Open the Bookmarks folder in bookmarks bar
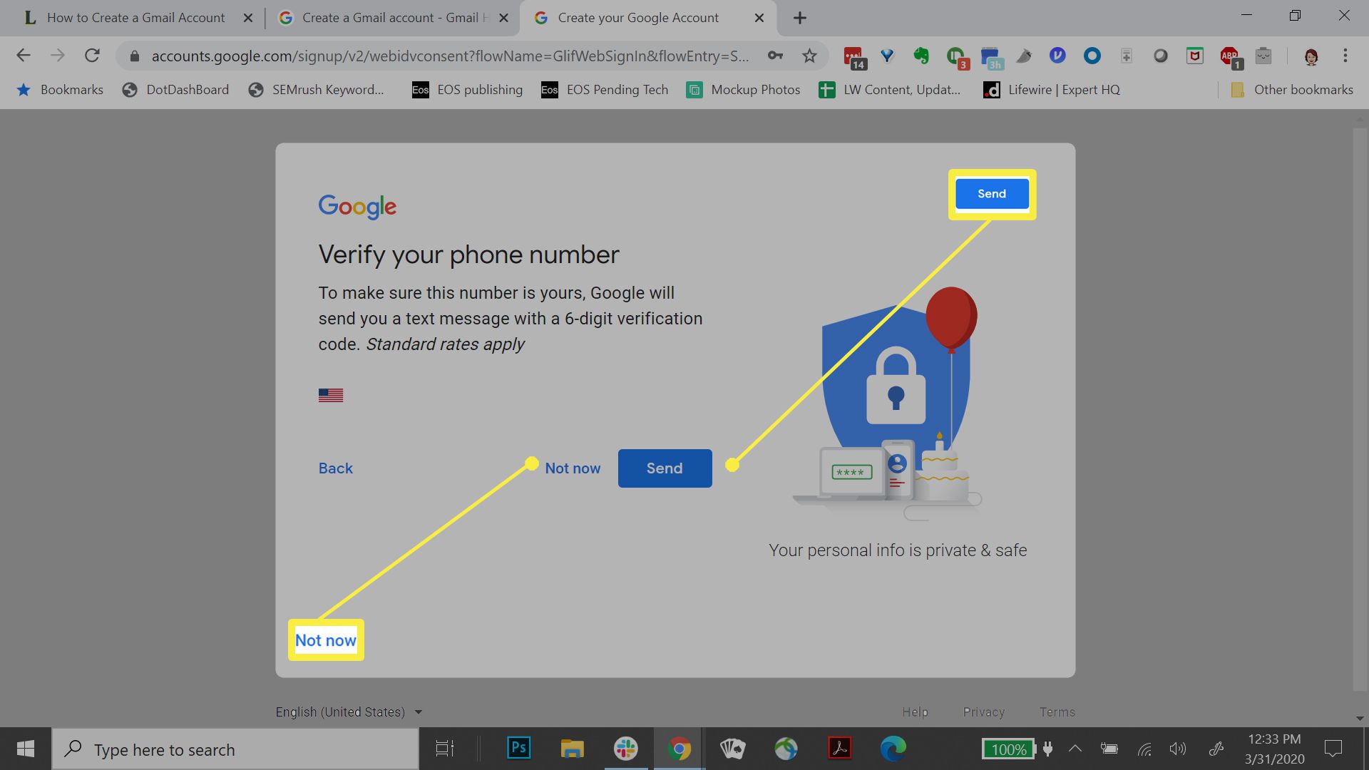The image size is (1369, 770). pyautogui.click(x=60, y=90)
